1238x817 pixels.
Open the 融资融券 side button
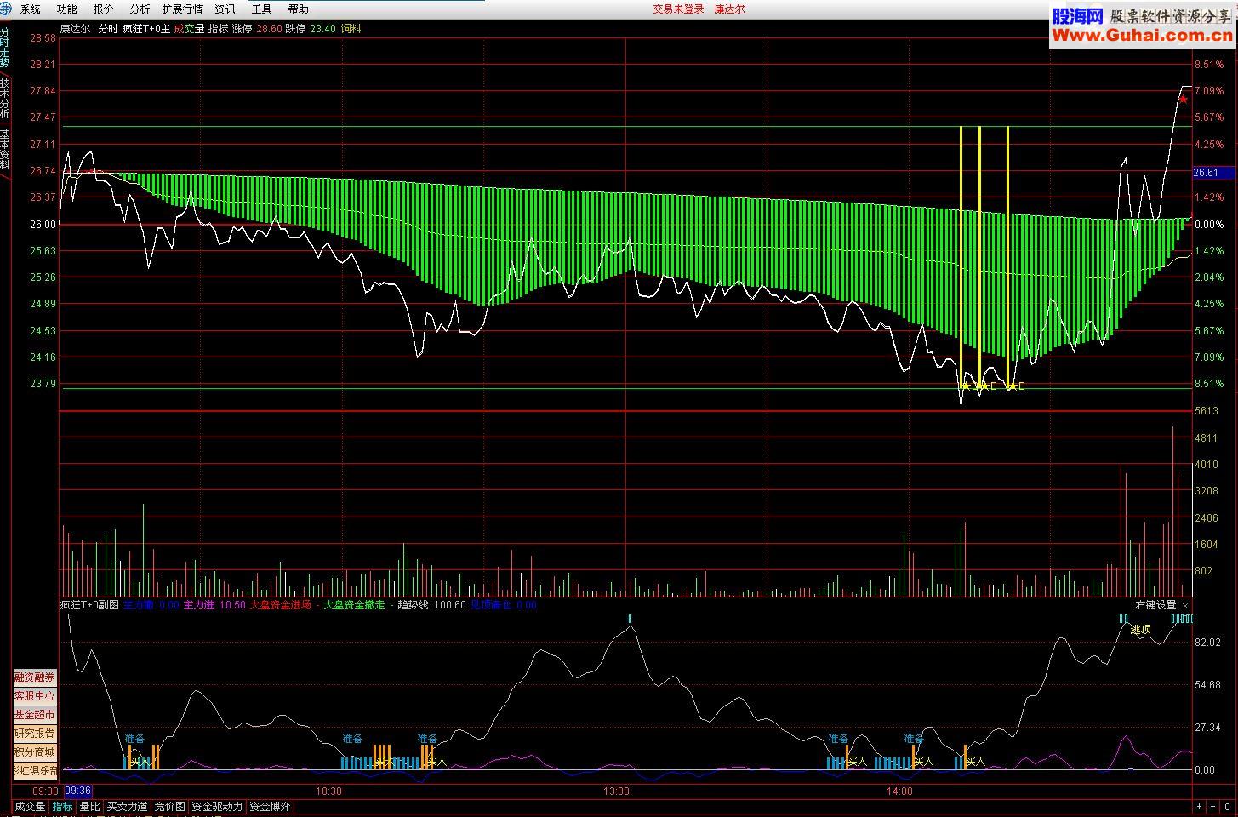coord(34,677)
